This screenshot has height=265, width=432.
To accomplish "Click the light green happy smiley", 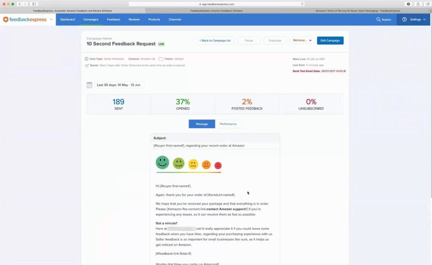I will [x=178, y=163].
